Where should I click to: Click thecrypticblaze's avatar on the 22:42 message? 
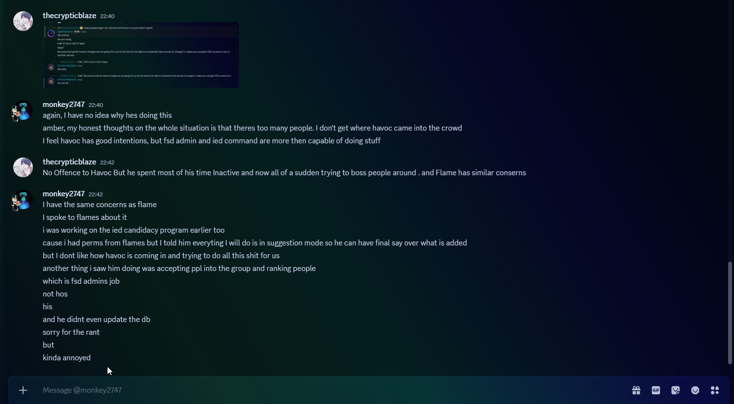coord(23,167)
